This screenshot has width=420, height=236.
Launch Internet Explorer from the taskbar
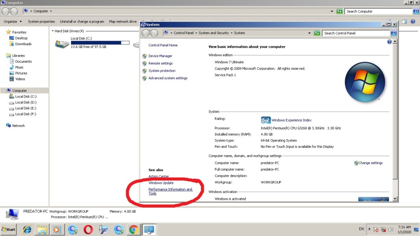(x=27, y=229)
